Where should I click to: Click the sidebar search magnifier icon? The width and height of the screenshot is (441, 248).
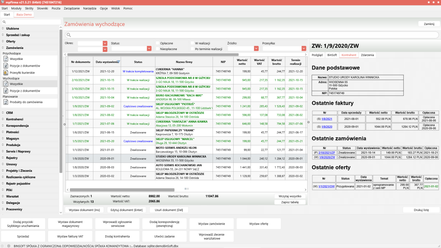click(4, 22)
